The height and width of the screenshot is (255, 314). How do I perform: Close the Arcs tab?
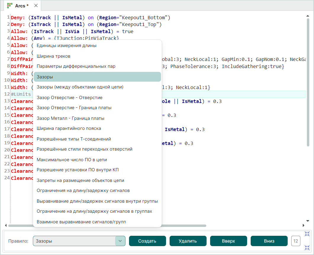(x=36, y=6)
